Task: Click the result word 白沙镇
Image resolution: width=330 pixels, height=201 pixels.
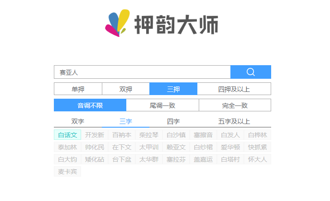Action: point(176,135)
